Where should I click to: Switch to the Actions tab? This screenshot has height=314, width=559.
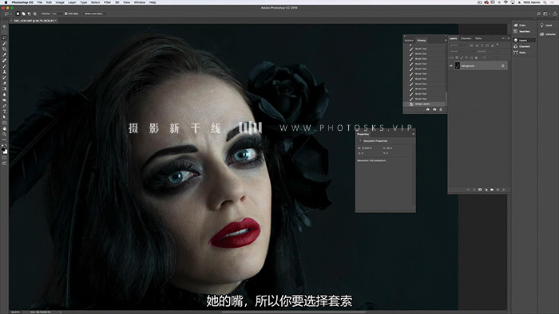pyautogui.click(x=409, y=41)
